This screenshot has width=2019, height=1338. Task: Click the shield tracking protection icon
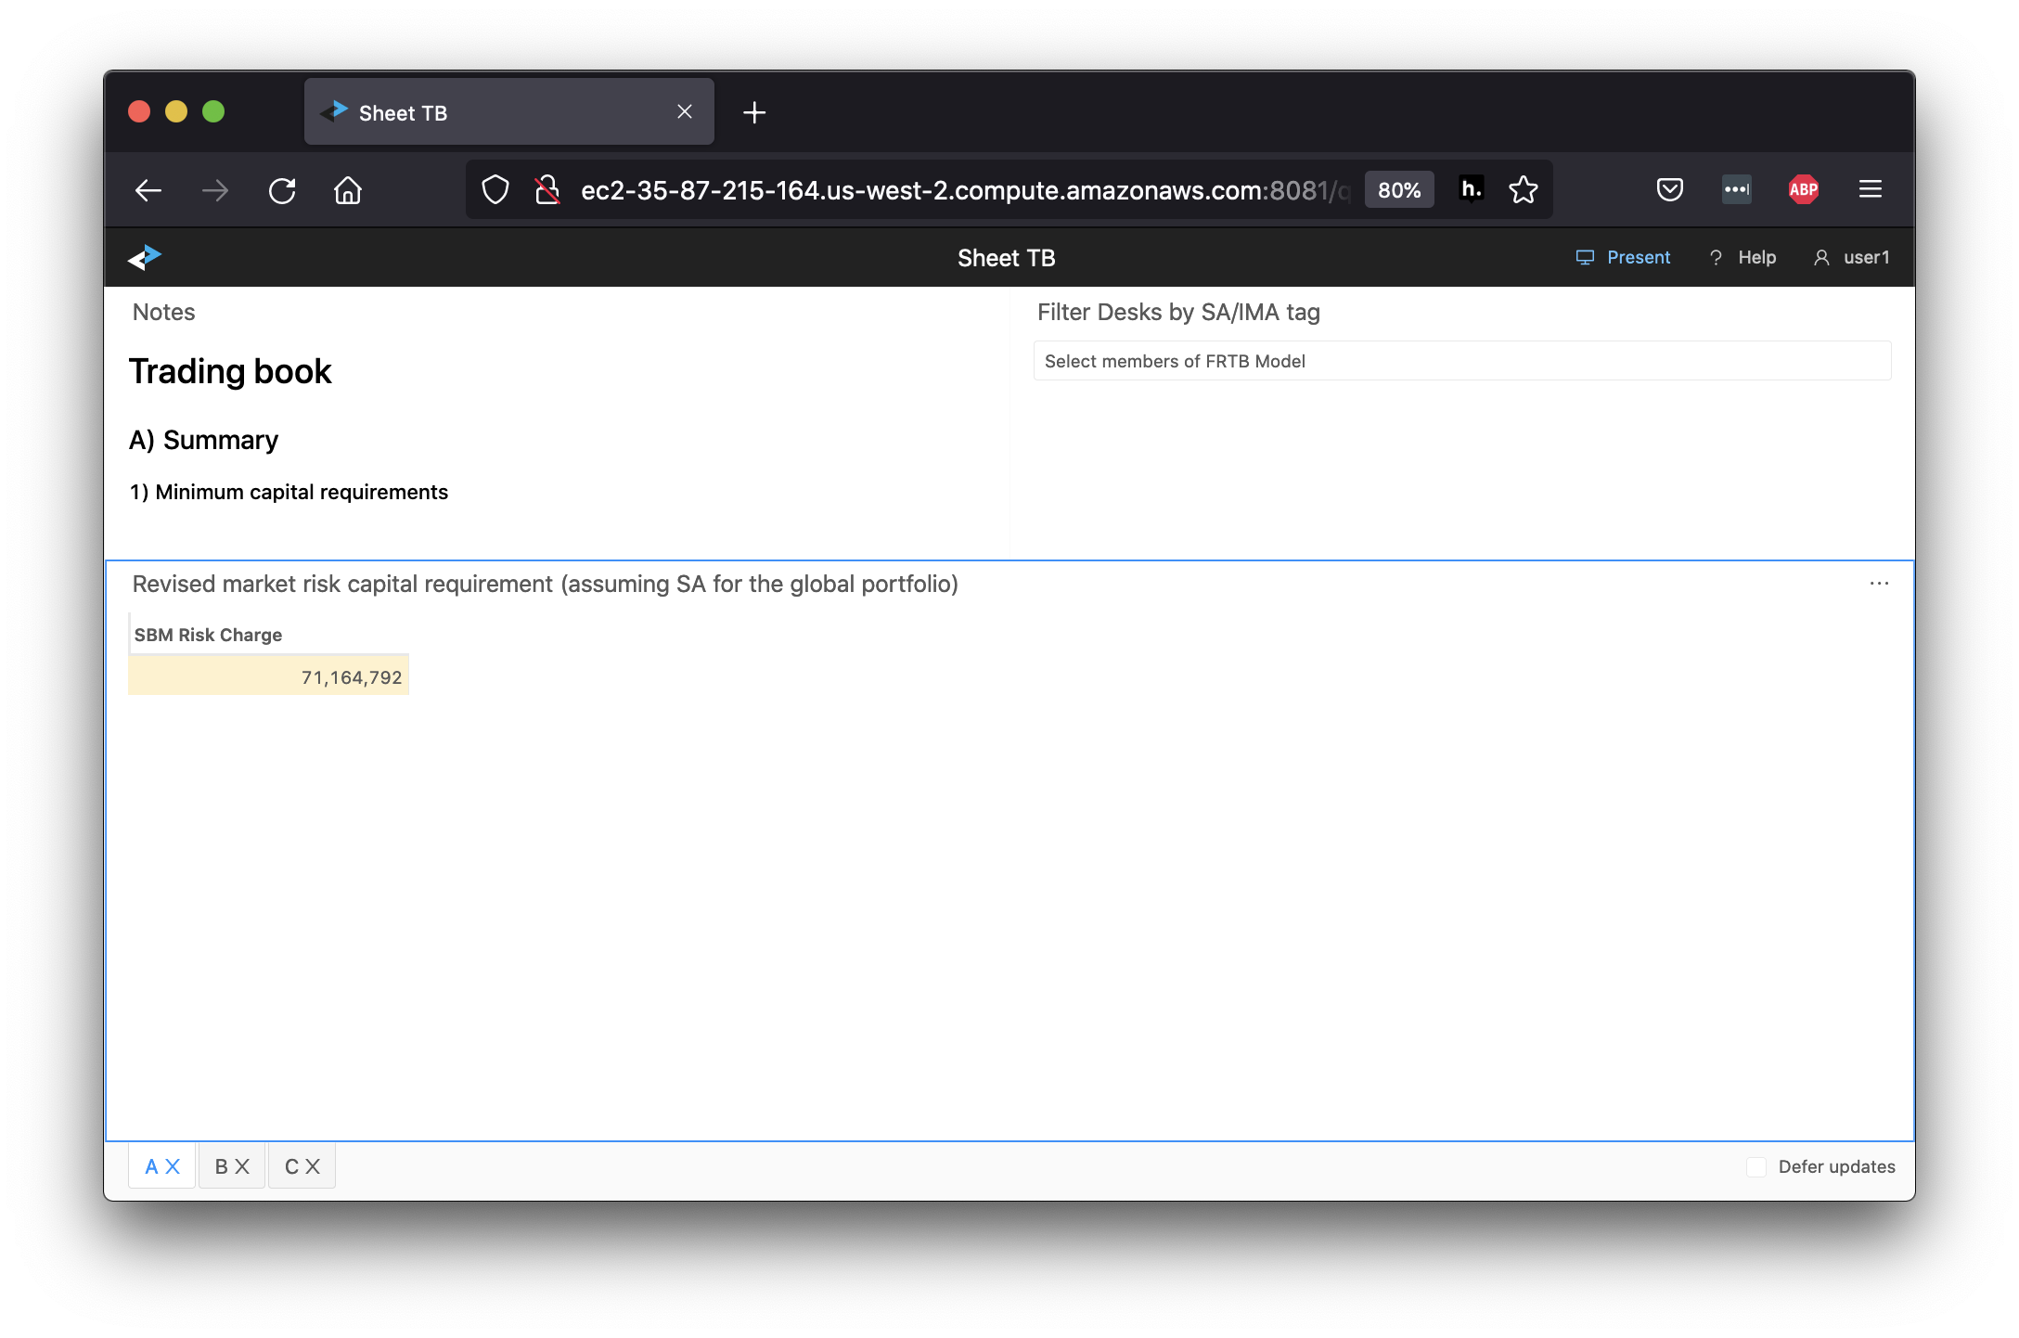coord(495,190)
